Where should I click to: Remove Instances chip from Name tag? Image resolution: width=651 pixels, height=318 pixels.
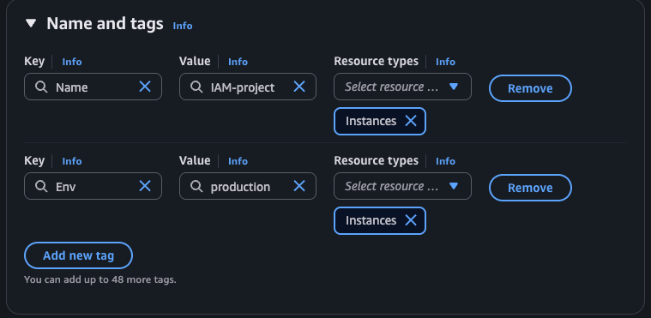click(411, 121)
